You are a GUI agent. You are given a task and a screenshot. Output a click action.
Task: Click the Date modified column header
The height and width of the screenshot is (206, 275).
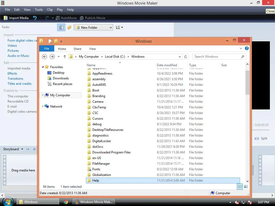tap(167, 65)
